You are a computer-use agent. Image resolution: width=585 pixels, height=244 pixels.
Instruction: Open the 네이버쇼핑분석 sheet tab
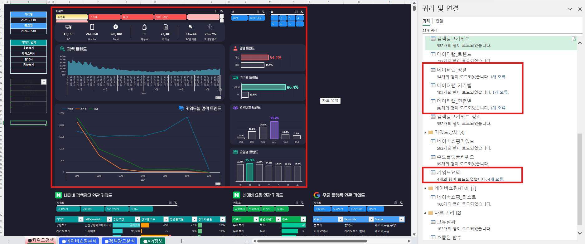click(79, 241)
